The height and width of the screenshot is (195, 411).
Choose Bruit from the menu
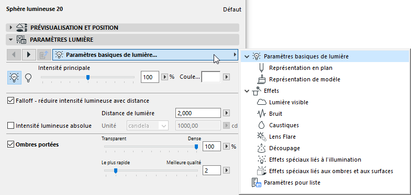[275, 114]
